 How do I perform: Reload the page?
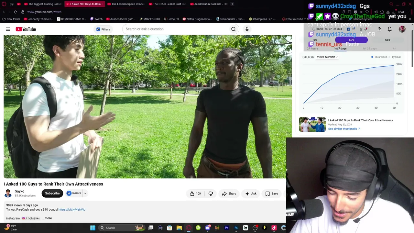pyautogui.click(x=16, y=12)
